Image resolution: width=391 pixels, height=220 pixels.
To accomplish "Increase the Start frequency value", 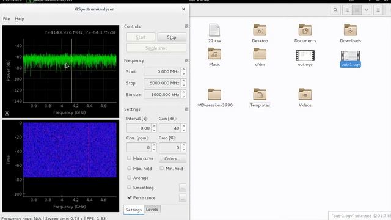I will coord(183,69).
